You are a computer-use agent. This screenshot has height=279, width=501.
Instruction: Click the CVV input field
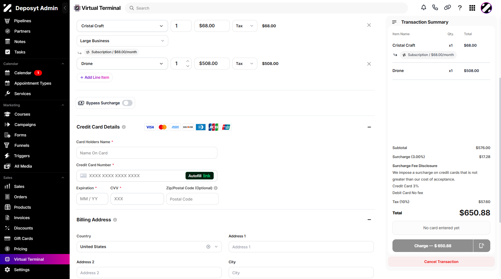(x=137, y=199)
